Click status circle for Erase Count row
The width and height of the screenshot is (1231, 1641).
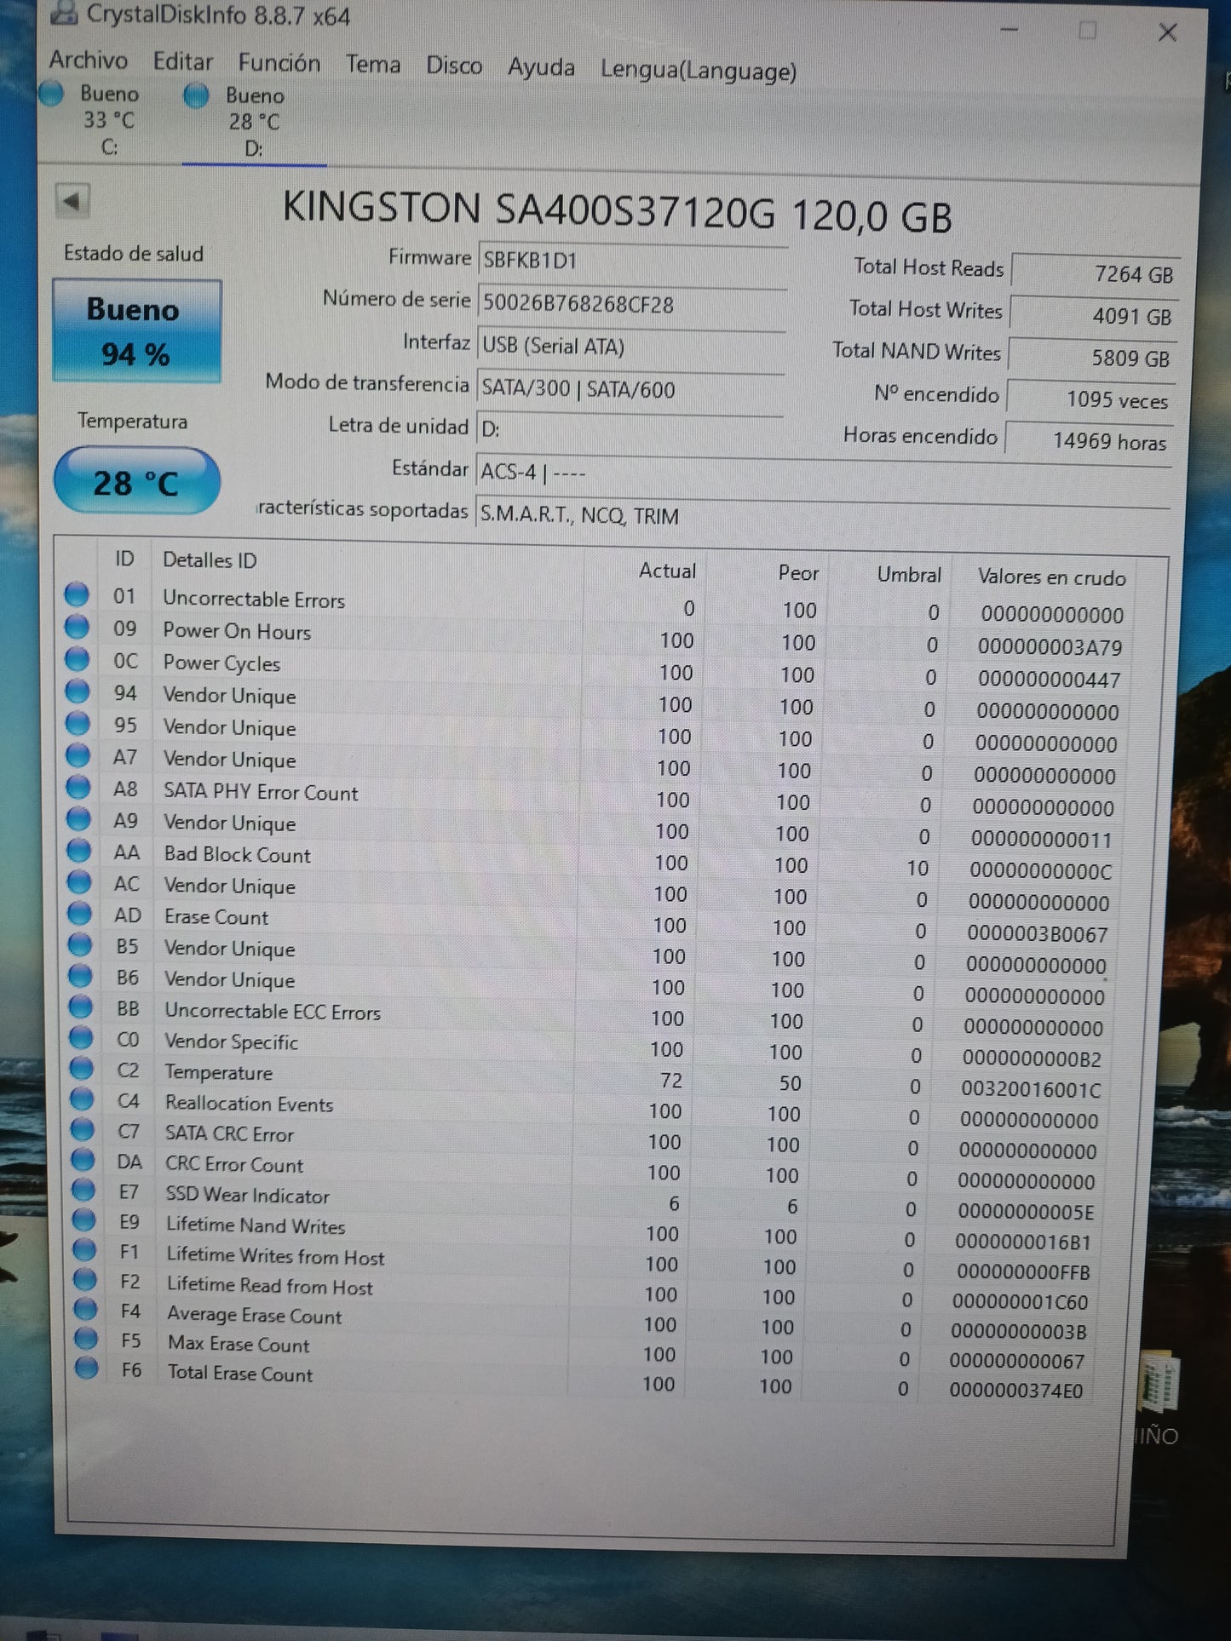(79, 914)
